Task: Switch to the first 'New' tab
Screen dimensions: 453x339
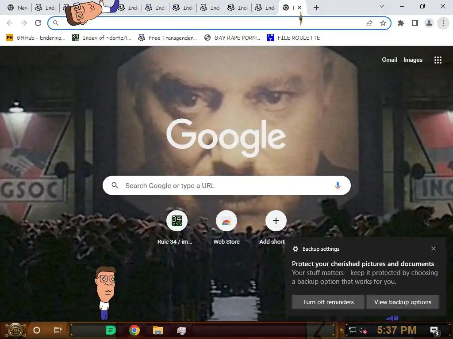Action: [17, 8]
